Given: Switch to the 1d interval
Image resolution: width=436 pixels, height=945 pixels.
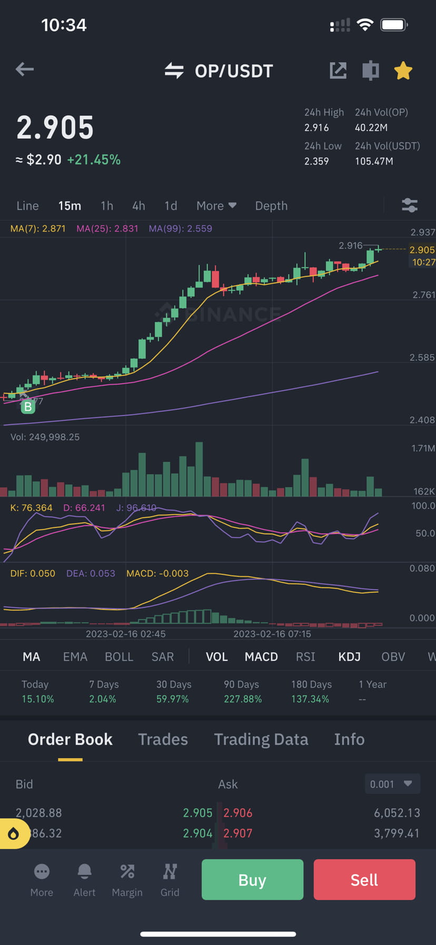Looking at the screenshot, I should (x=171, y=206).
